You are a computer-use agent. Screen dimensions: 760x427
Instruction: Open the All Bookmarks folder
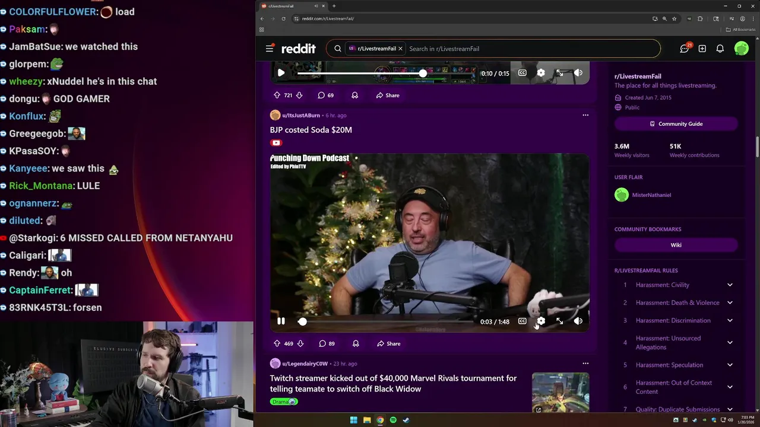tap(741, 30)
